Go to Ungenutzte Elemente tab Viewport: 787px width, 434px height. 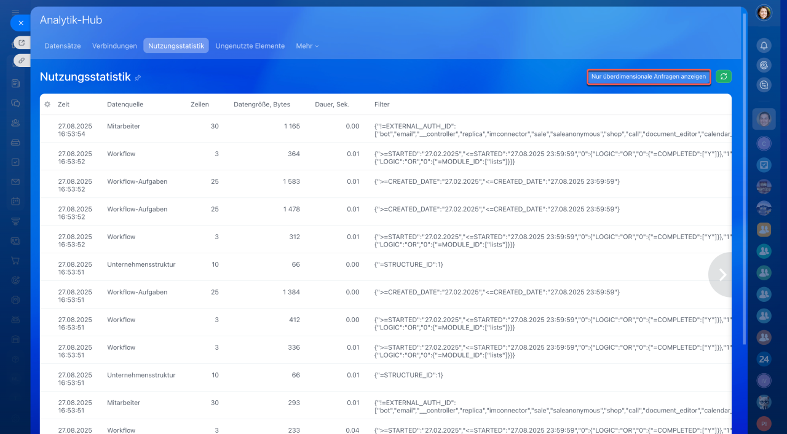click(x=250, y=46)
